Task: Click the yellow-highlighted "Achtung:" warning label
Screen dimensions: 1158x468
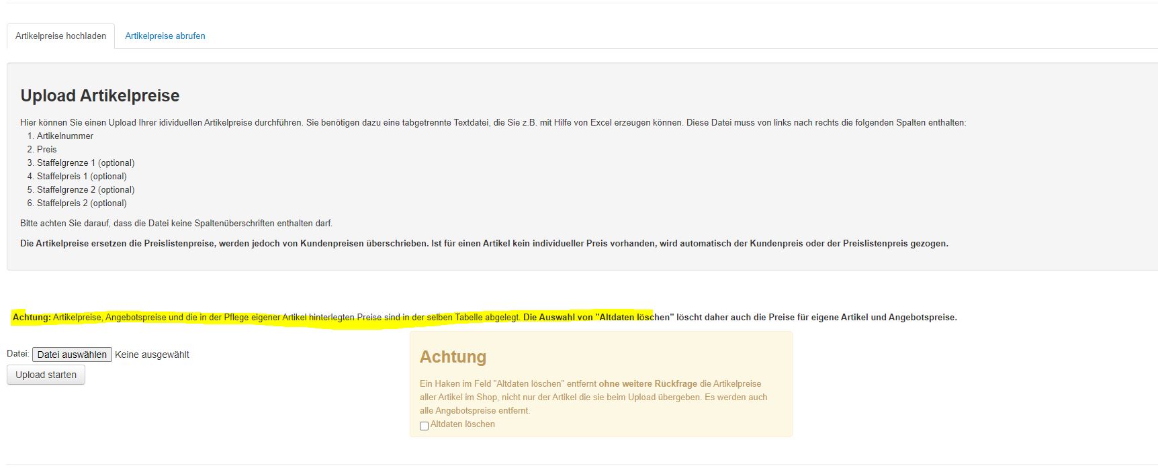Action: coord(32,318)
